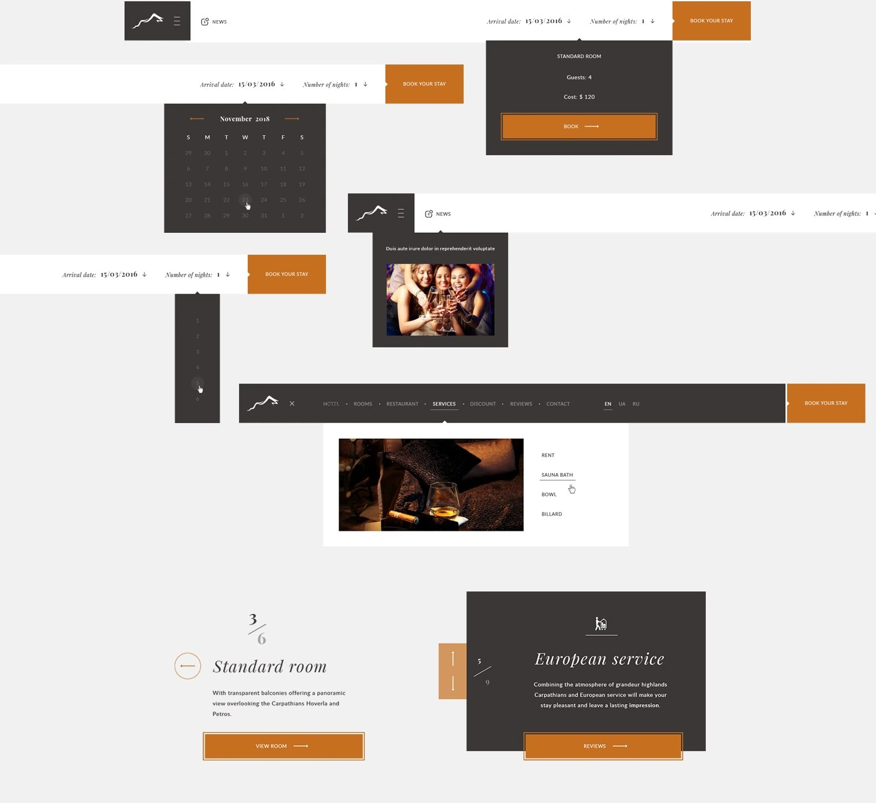Click the Reviews button under European service
Screen dimensions: 876x803
(603, 746)
